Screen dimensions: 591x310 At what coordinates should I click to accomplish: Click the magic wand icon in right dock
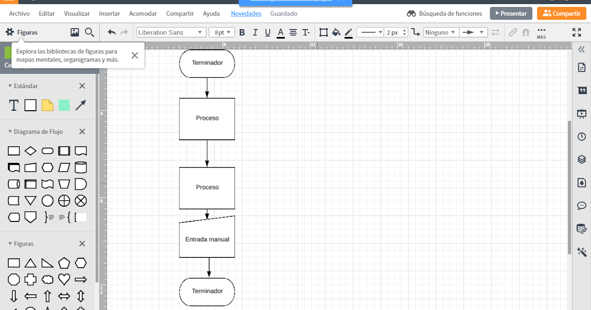pos(582,251)
